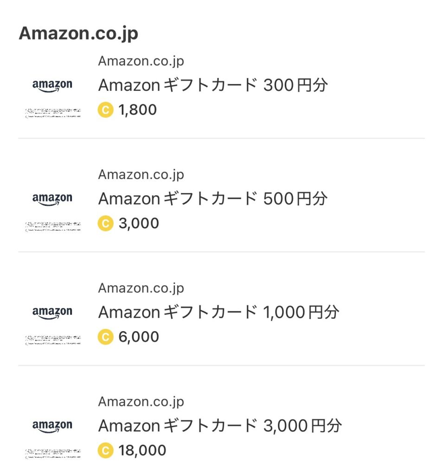Click the 6,000 coin price
Screen dimensions: 443x475
[x=139, y=337]
